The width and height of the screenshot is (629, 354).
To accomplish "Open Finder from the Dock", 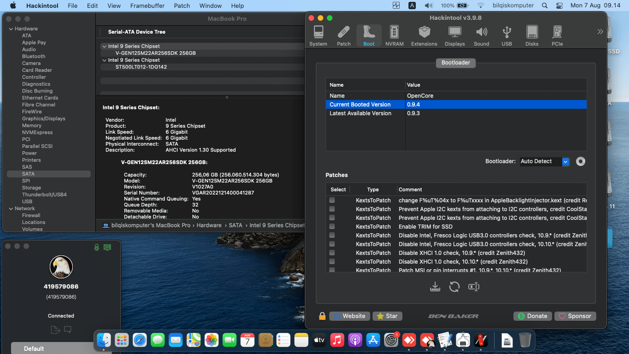I will 104,341.
